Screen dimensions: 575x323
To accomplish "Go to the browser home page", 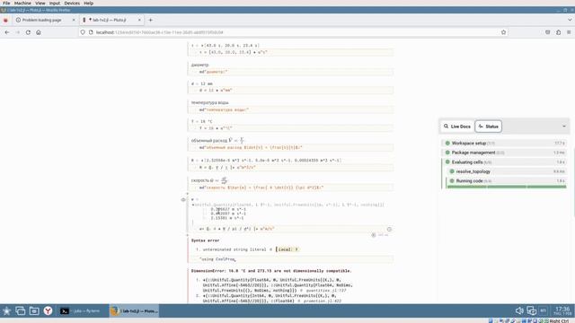I will pyautogui.click(x=39, y=32).
